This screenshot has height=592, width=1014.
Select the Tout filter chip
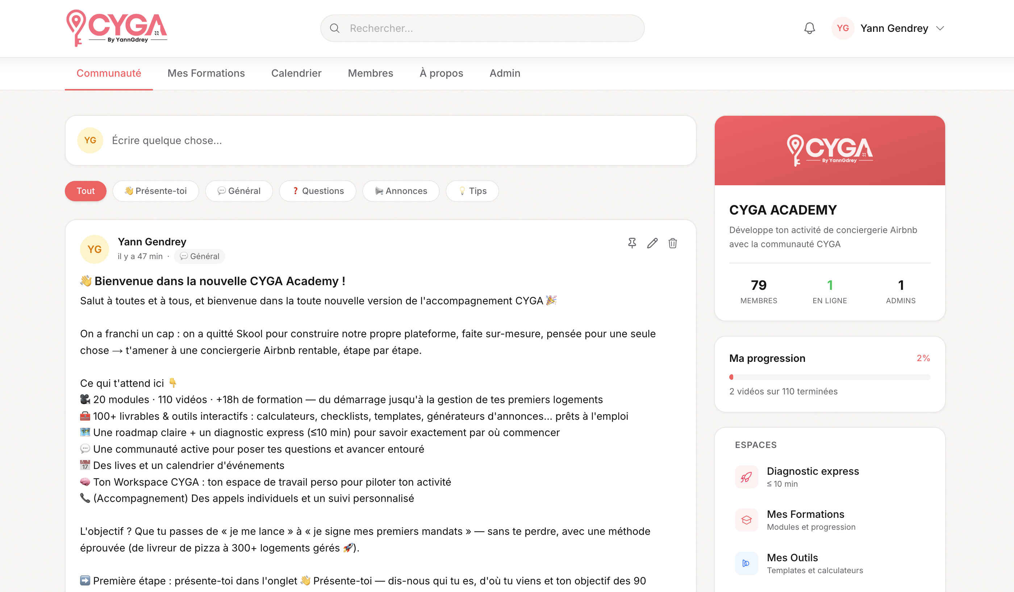pos(86,191)
